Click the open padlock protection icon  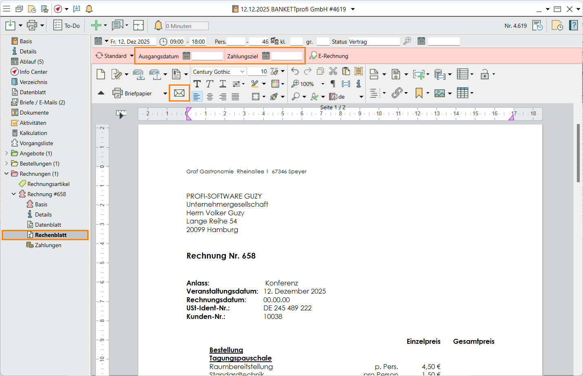484,74
